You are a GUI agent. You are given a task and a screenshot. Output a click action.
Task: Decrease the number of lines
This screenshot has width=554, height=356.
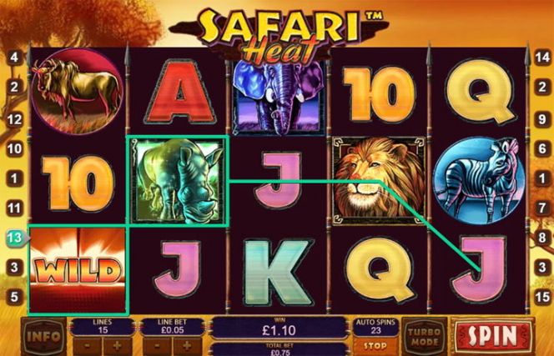coord(88,346)
